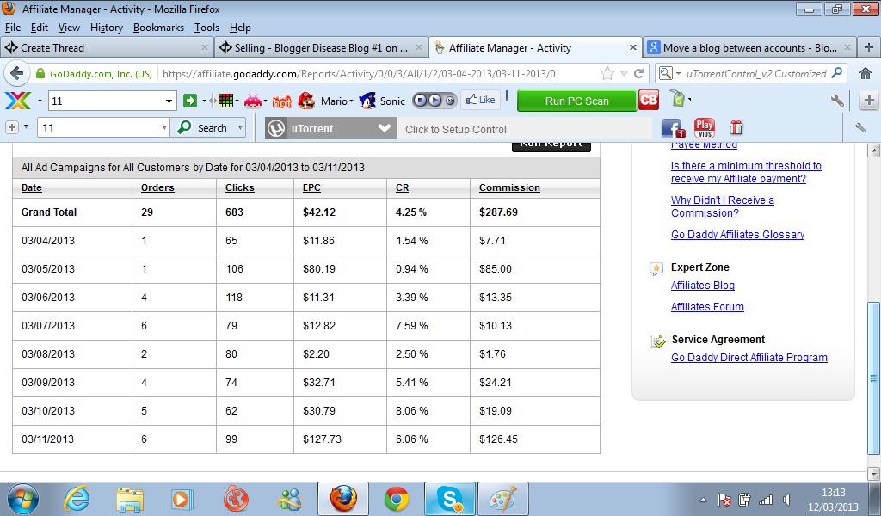This screenshot has height=516, width=881.
Task: Click the Facebook toolbar icon
Action: click(x=673, y=128)
